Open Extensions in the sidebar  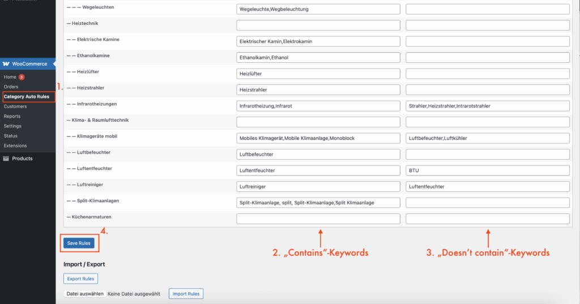(15, 145)
